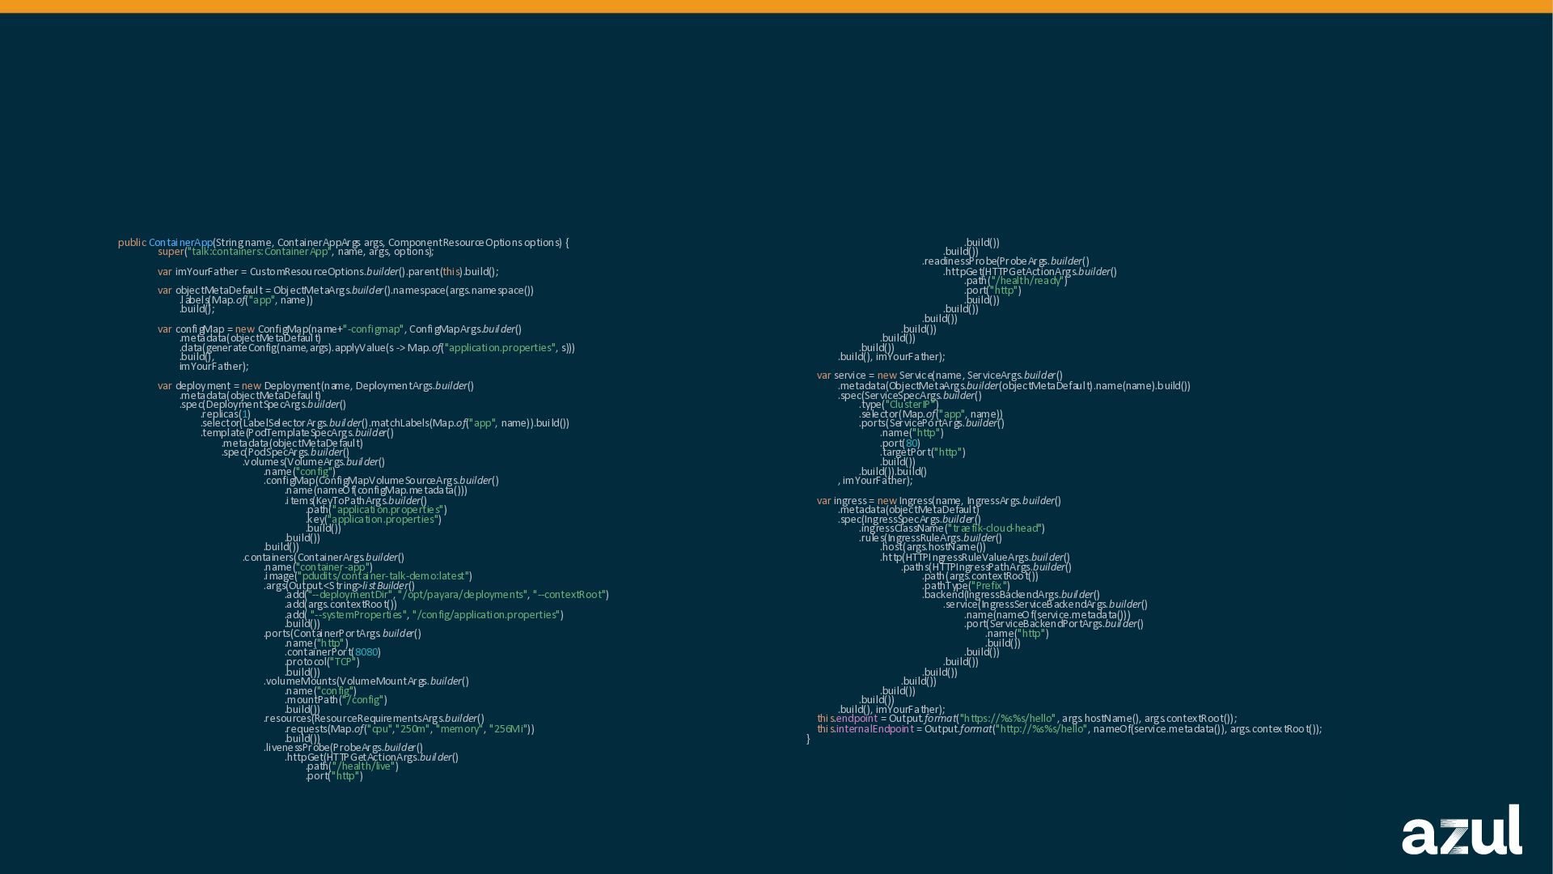This screenshot has width=1553, height=874.
Task: Click the var configMap declaration line
Action: pyautogui.click(x=339, y=329)
